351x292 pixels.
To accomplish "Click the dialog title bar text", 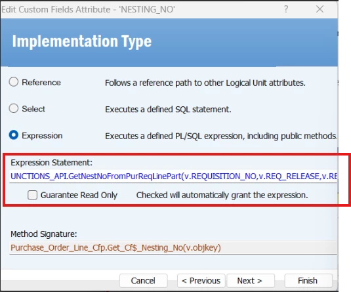I will coord(88,9).
